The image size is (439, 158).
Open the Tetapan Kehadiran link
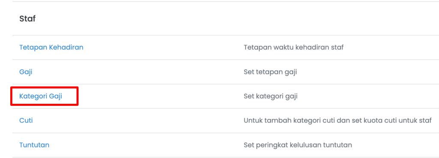(x=51, y=47)
